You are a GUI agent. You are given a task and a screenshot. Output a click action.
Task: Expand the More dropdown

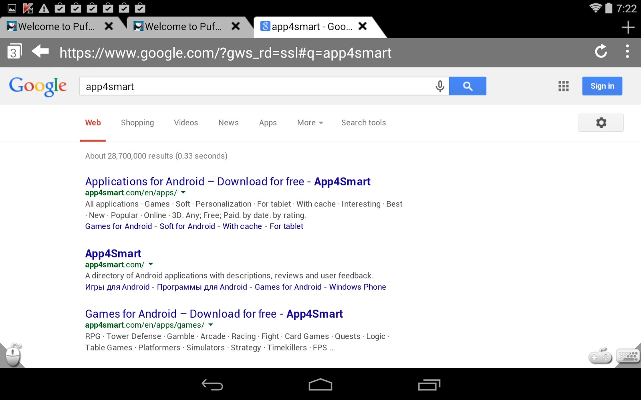coord(310,123)
